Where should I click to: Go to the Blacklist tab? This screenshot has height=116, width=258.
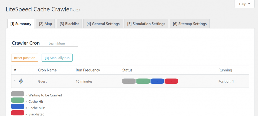pos(69,24)
